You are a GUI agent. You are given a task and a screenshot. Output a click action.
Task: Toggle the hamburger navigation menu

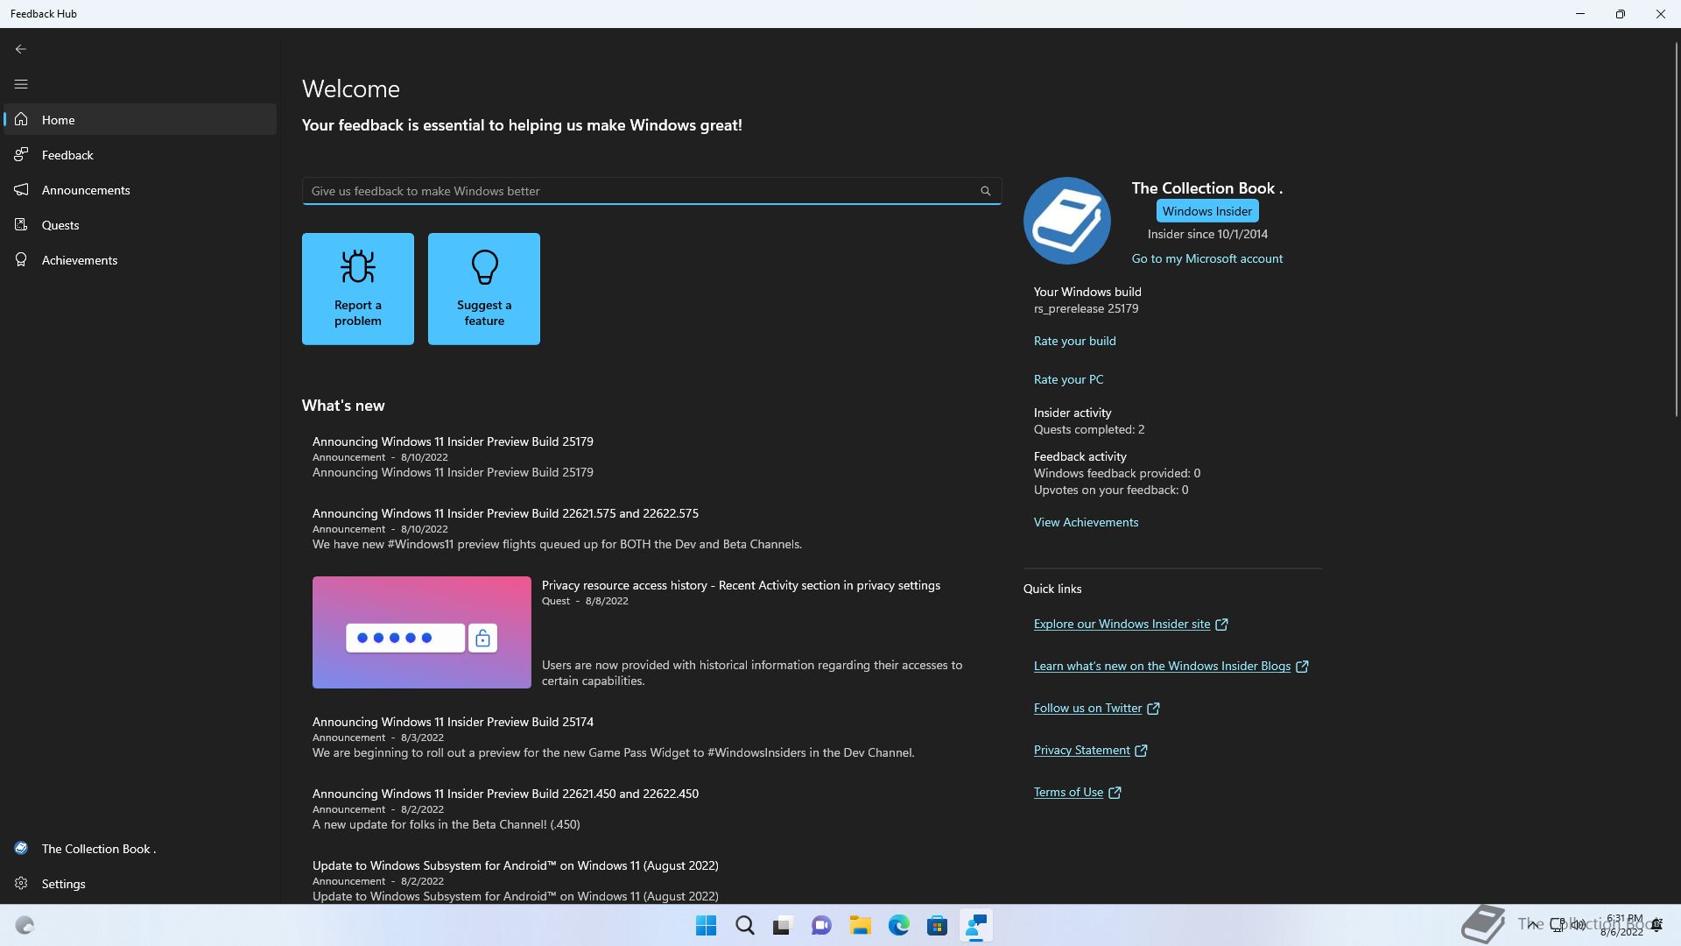(x=21, y=84)
